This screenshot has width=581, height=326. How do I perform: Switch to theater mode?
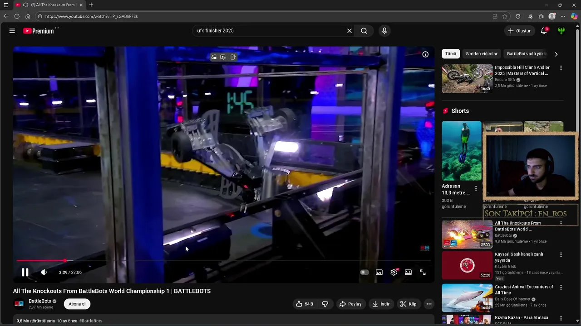click(408, 272)
